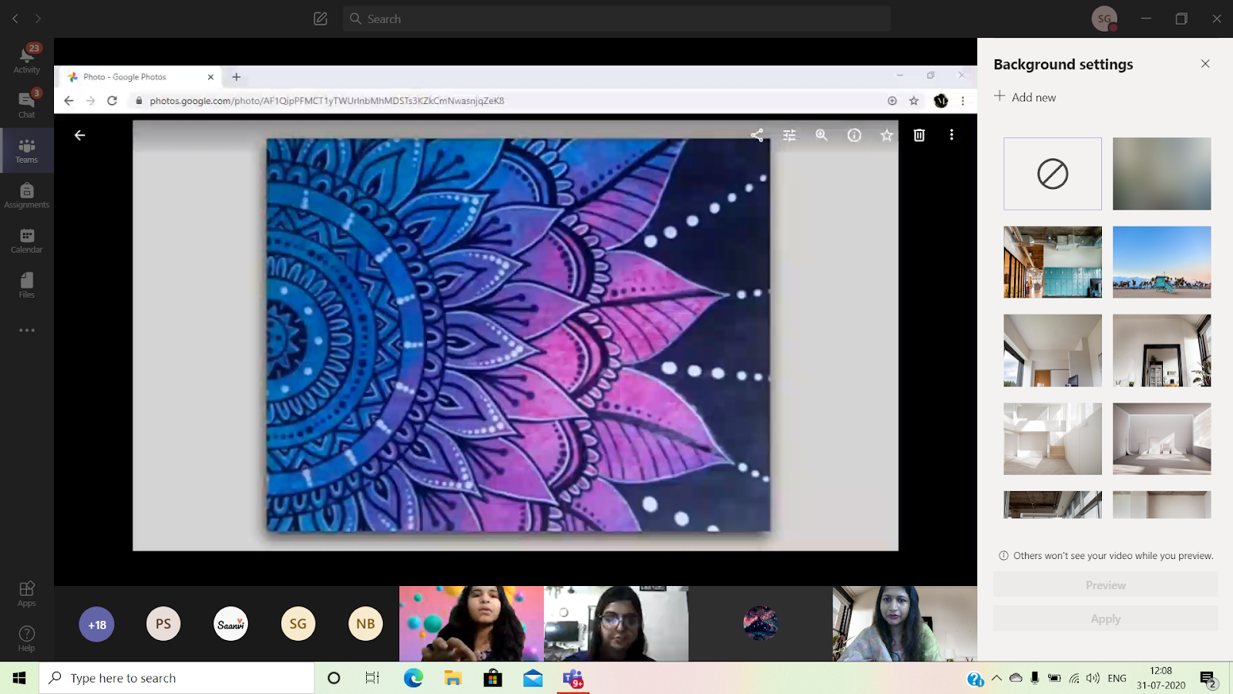Viewport: 1233px width, 694px height.
Task: Open the Chrome three-dot menu
Action: [963, 100]
